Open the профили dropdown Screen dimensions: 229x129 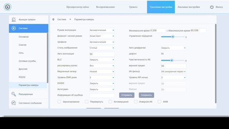pyautogui.click(x=102, y=42)
